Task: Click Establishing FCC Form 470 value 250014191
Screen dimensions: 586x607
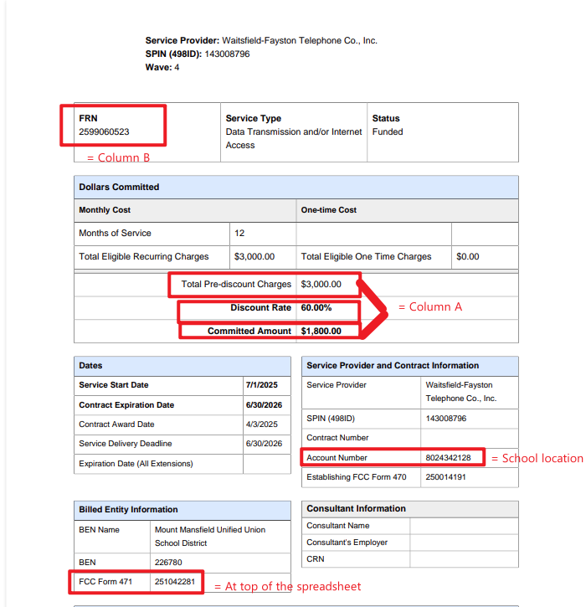Action: tap(446, 477)
